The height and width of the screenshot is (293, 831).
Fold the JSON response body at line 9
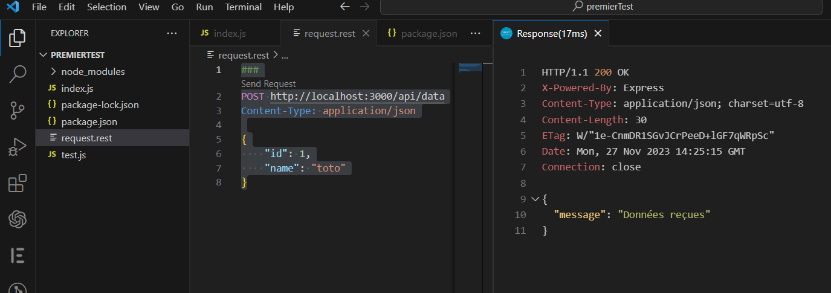click(534, 199)
